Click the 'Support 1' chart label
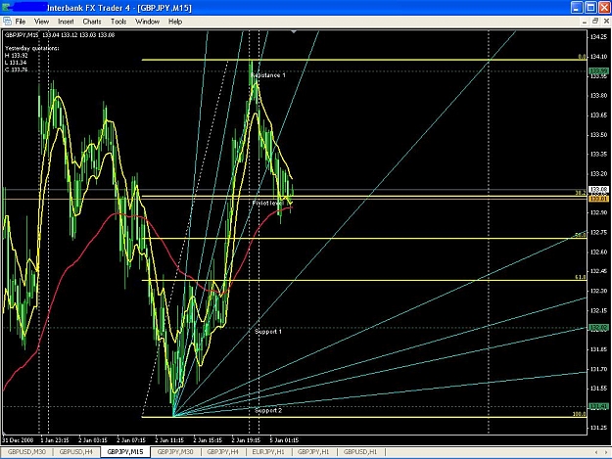 pyautogui.click(x=268, y=332)
